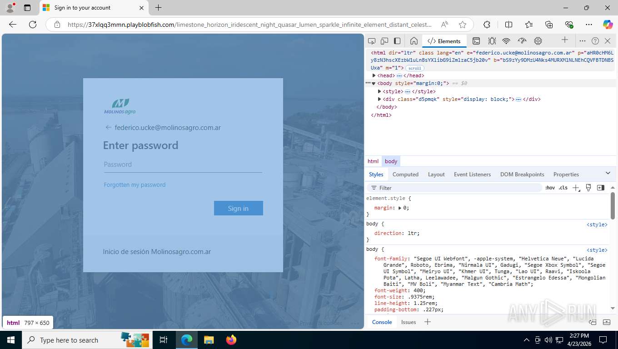Toggle the DevTools activity bar sidebar icon

click(x=397, y=41)
